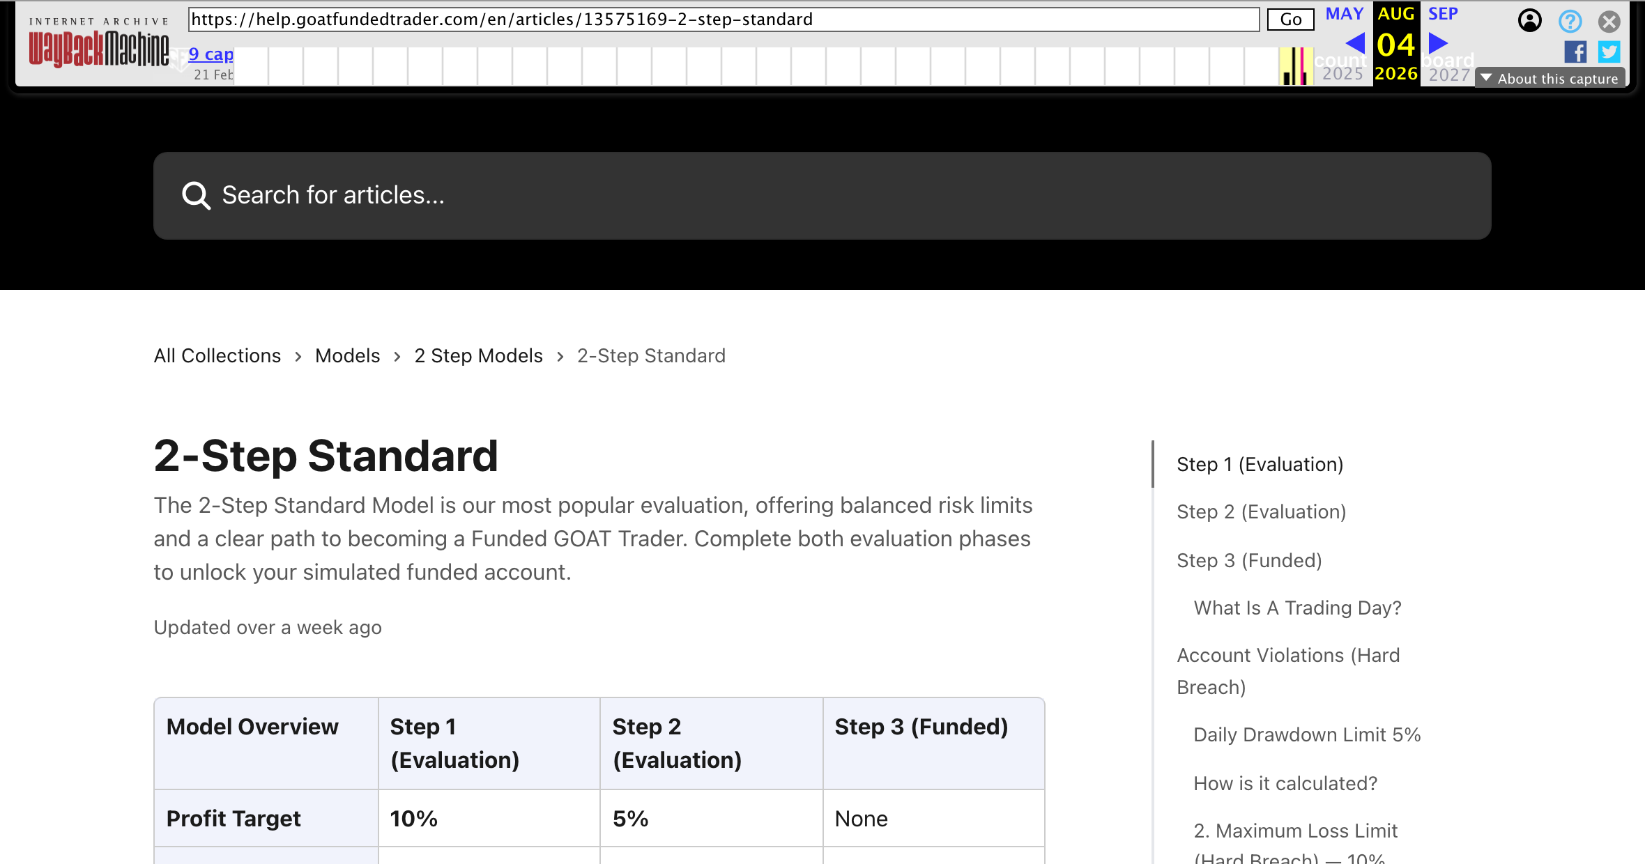Image resolution: width=1645 pixels, height=864 pixels.
Task: Focus the Search for articles field
Action: pos(822,196)
